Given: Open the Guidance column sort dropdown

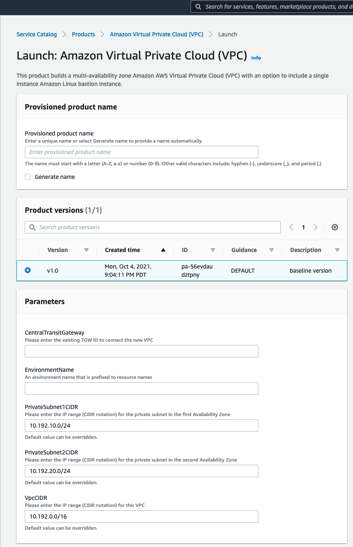Looking at the screenshot, I should coord(272,250).
